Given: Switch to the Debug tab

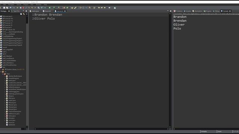Looking at the screenshot, I should 216,11.
